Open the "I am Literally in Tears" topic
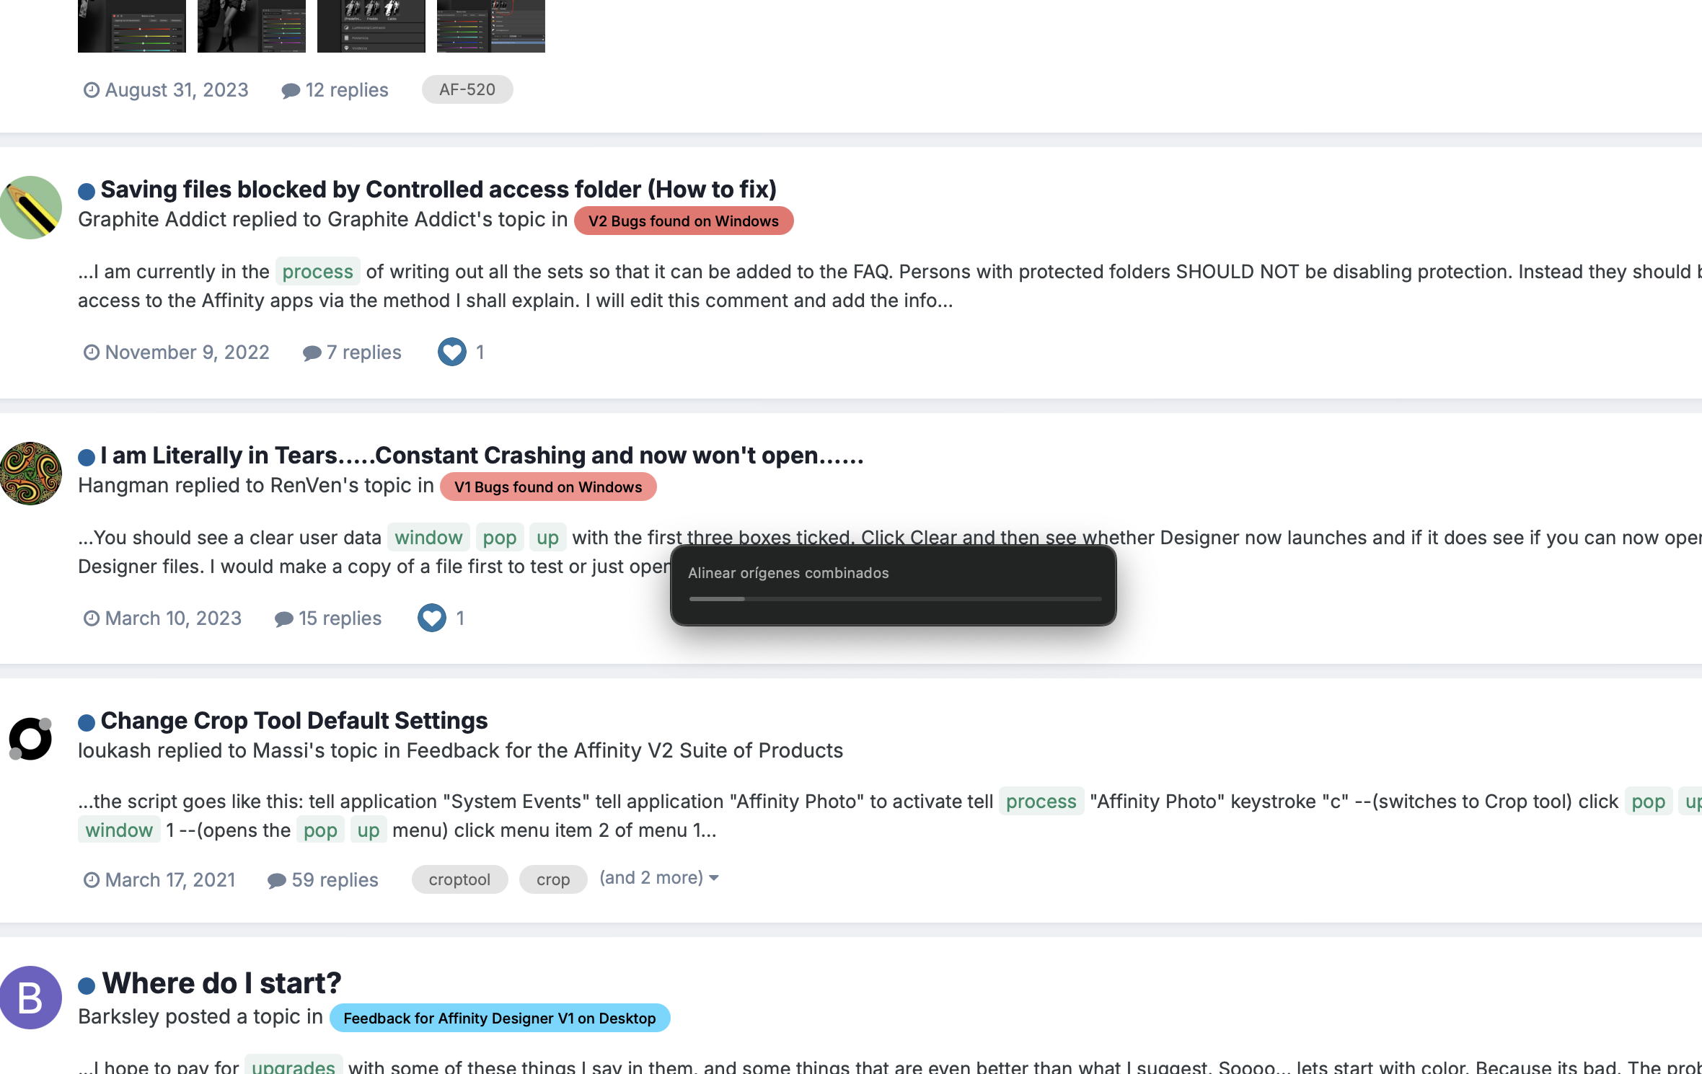Image resolution: width=1702 pixels, height=1074 pixels. 481,456
